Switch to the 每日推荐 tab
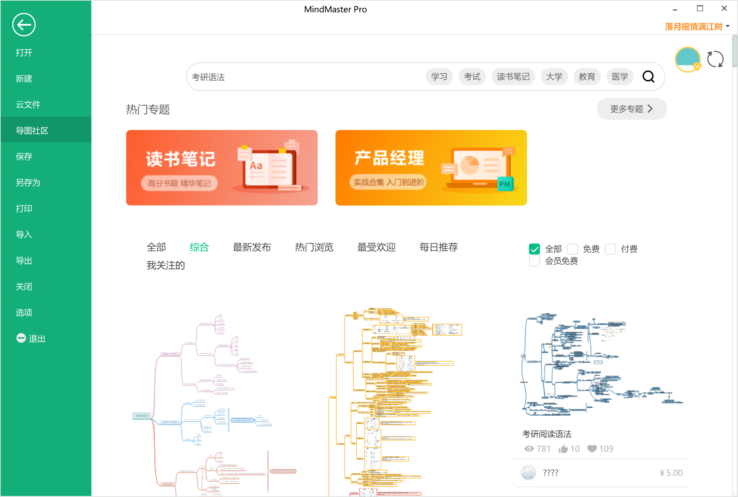The image size is (738, 497). [438, 247]
